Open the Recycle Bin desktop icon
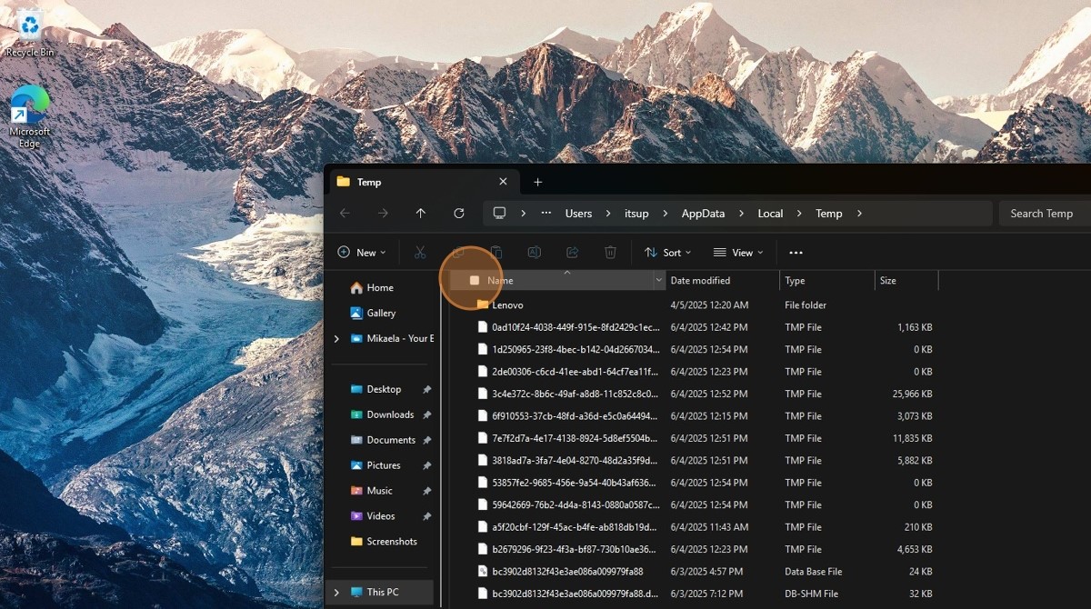Viewport: 1091px width, 609px height. tap(29, 27)
